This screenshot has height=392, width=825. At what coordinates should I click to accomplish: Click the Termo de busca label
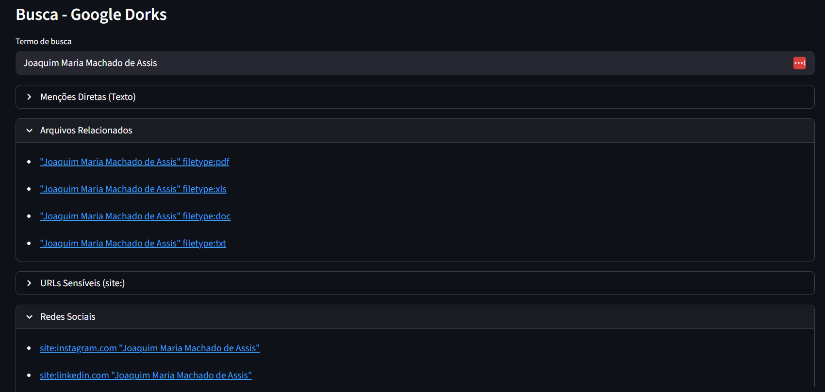[44, 42]
